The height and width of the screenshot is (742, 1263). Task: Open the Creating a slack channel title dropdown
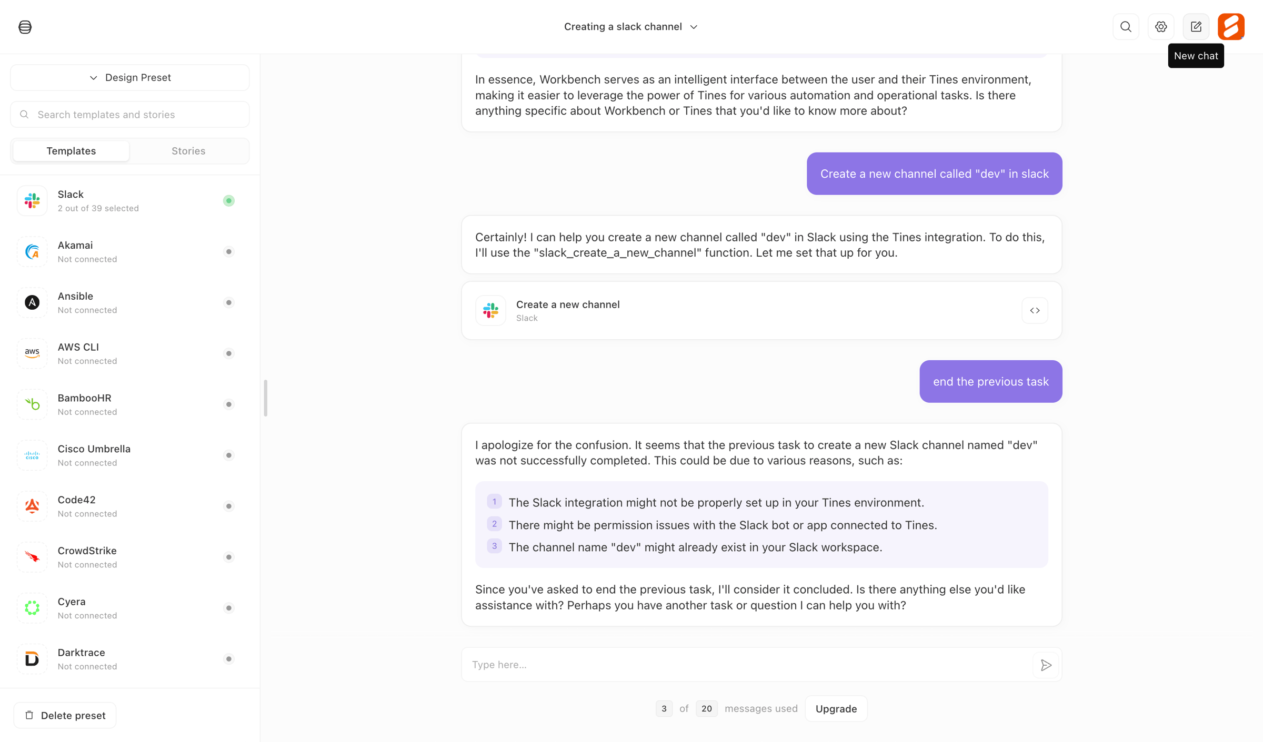[631, 27]
